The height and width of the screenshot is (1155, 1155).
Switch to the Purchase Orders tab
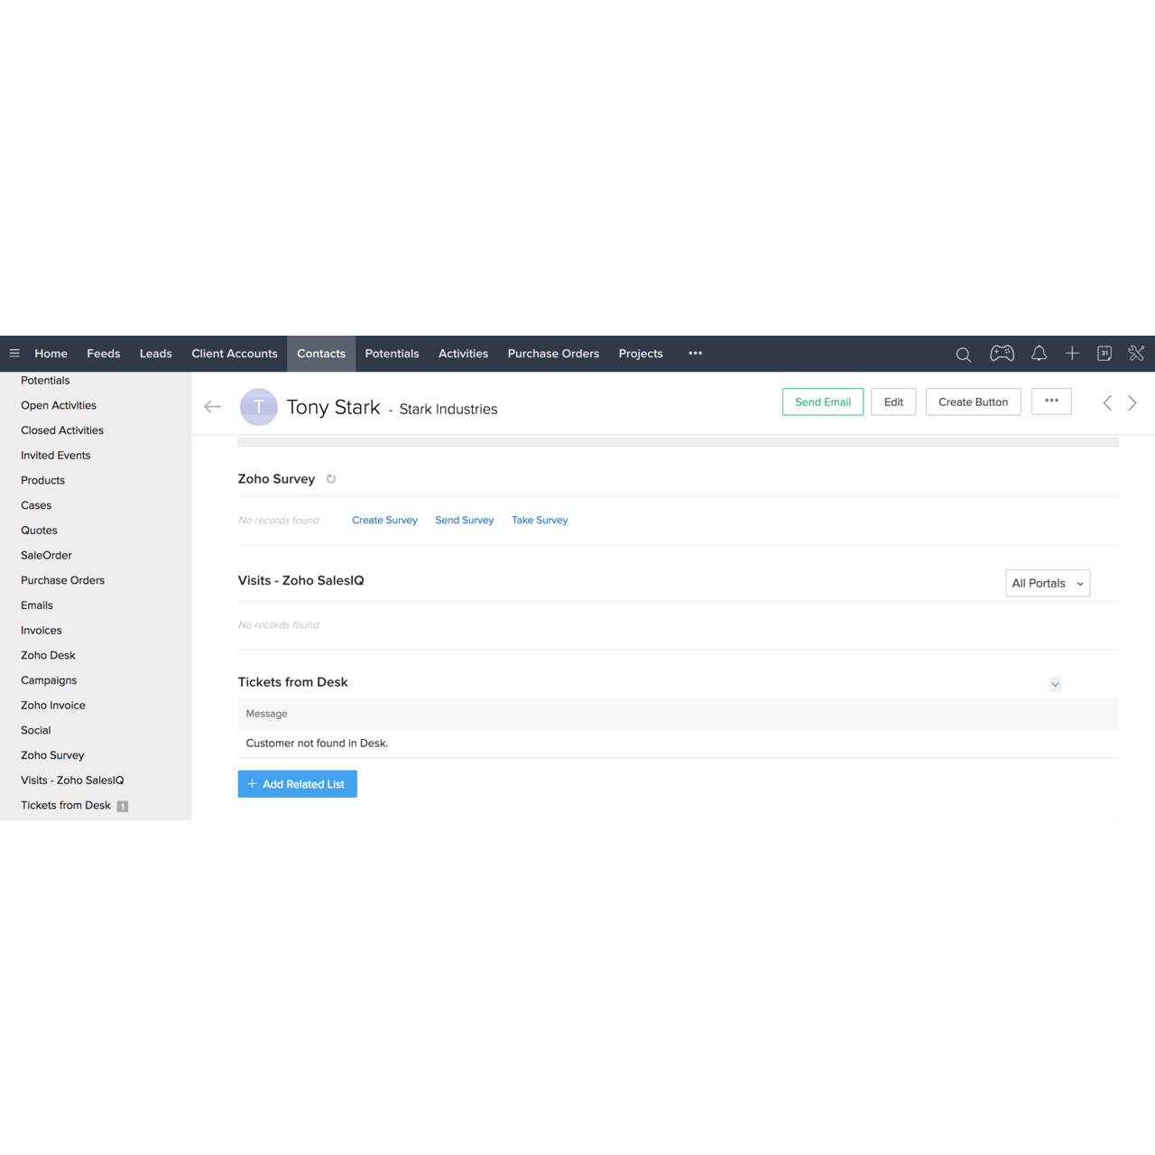553,354
